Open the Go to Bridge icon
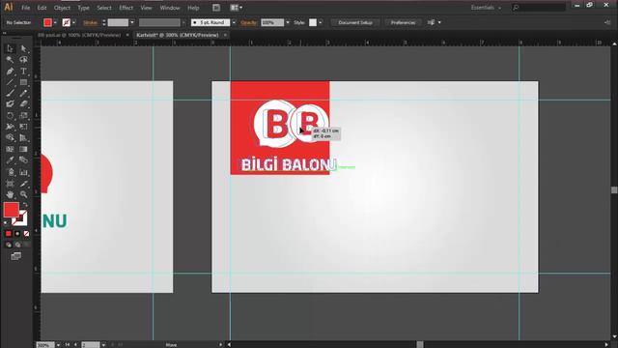This screenshot has height=348, width=618. pos(216,8)
